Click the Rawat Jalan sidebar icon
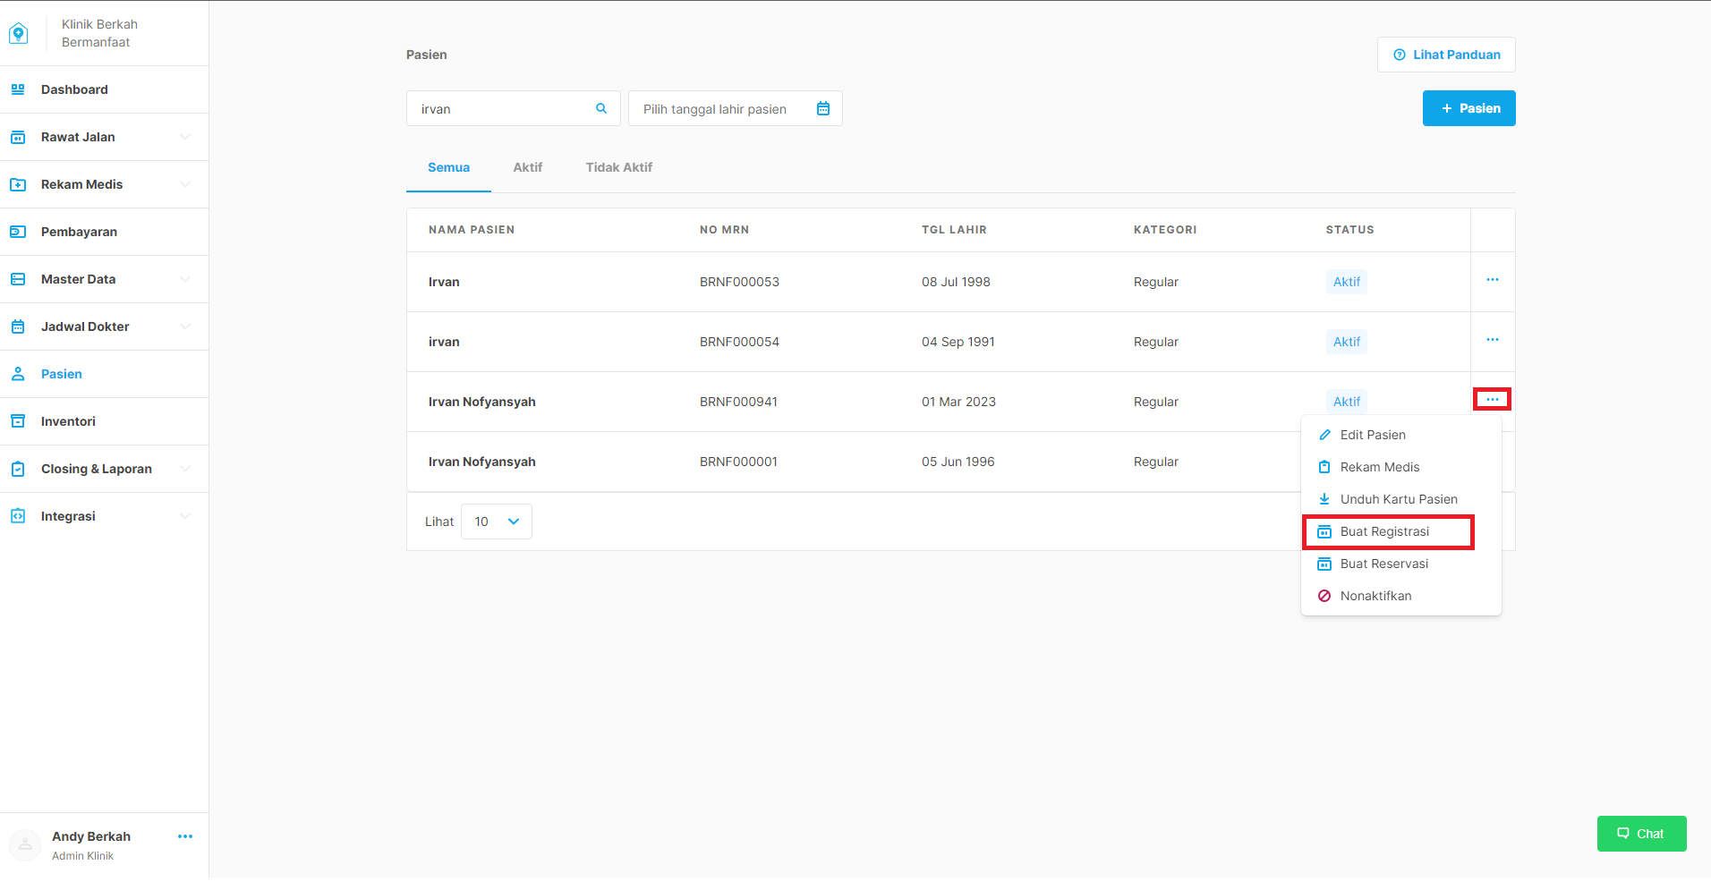This screenshot has height=882, width=1711. point(18,137)
